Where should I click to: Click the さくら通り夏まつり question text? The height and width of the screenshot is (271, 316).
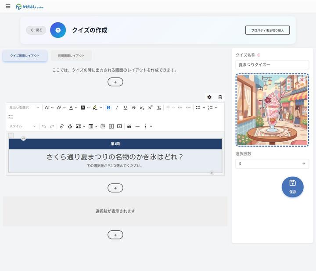point(115,157)
